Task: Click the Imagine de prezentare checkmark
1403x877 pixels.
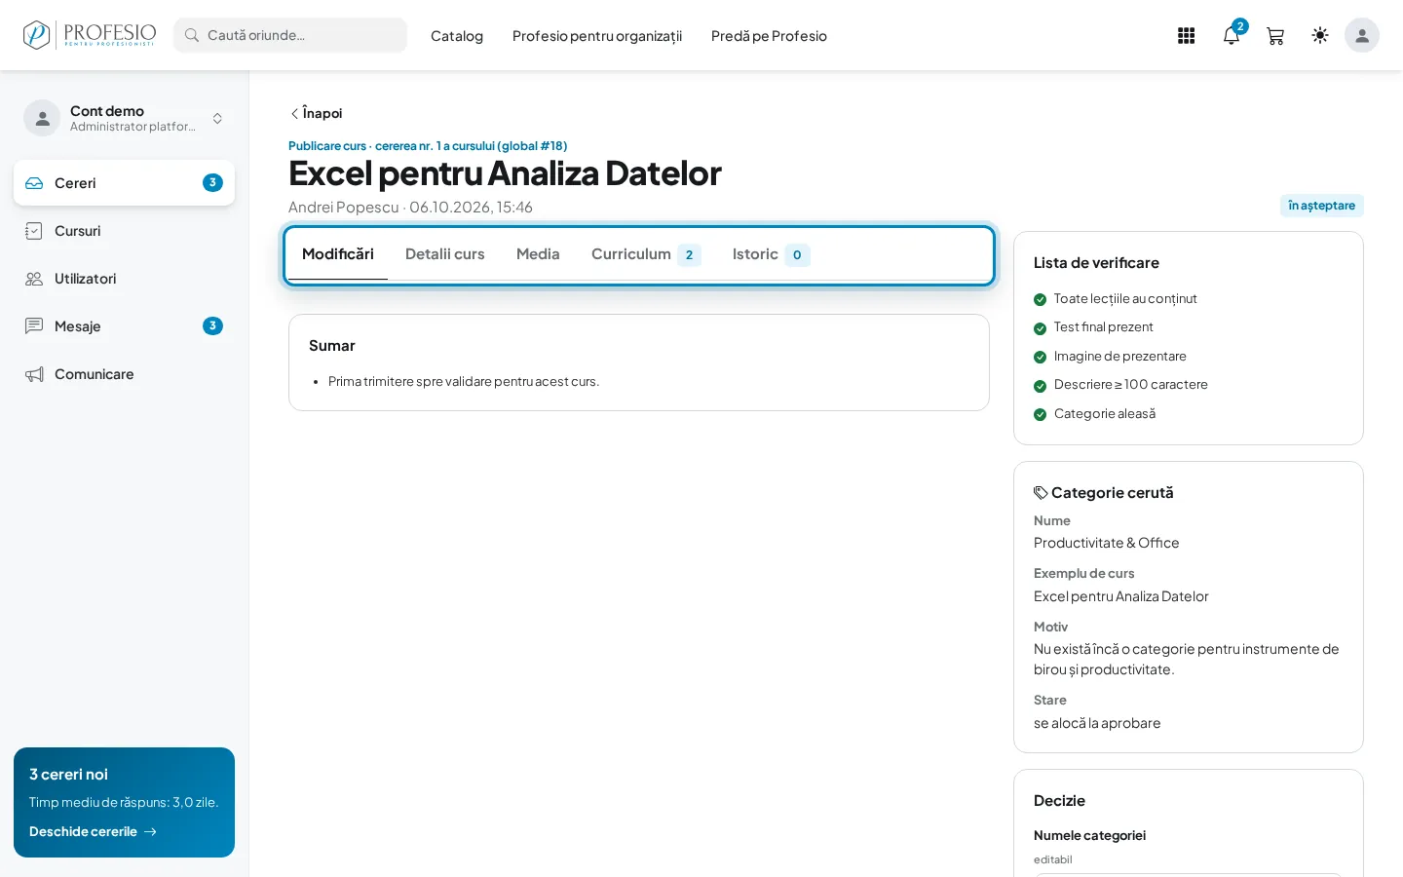Action: pyautogui.click(x=1041, y=357)
